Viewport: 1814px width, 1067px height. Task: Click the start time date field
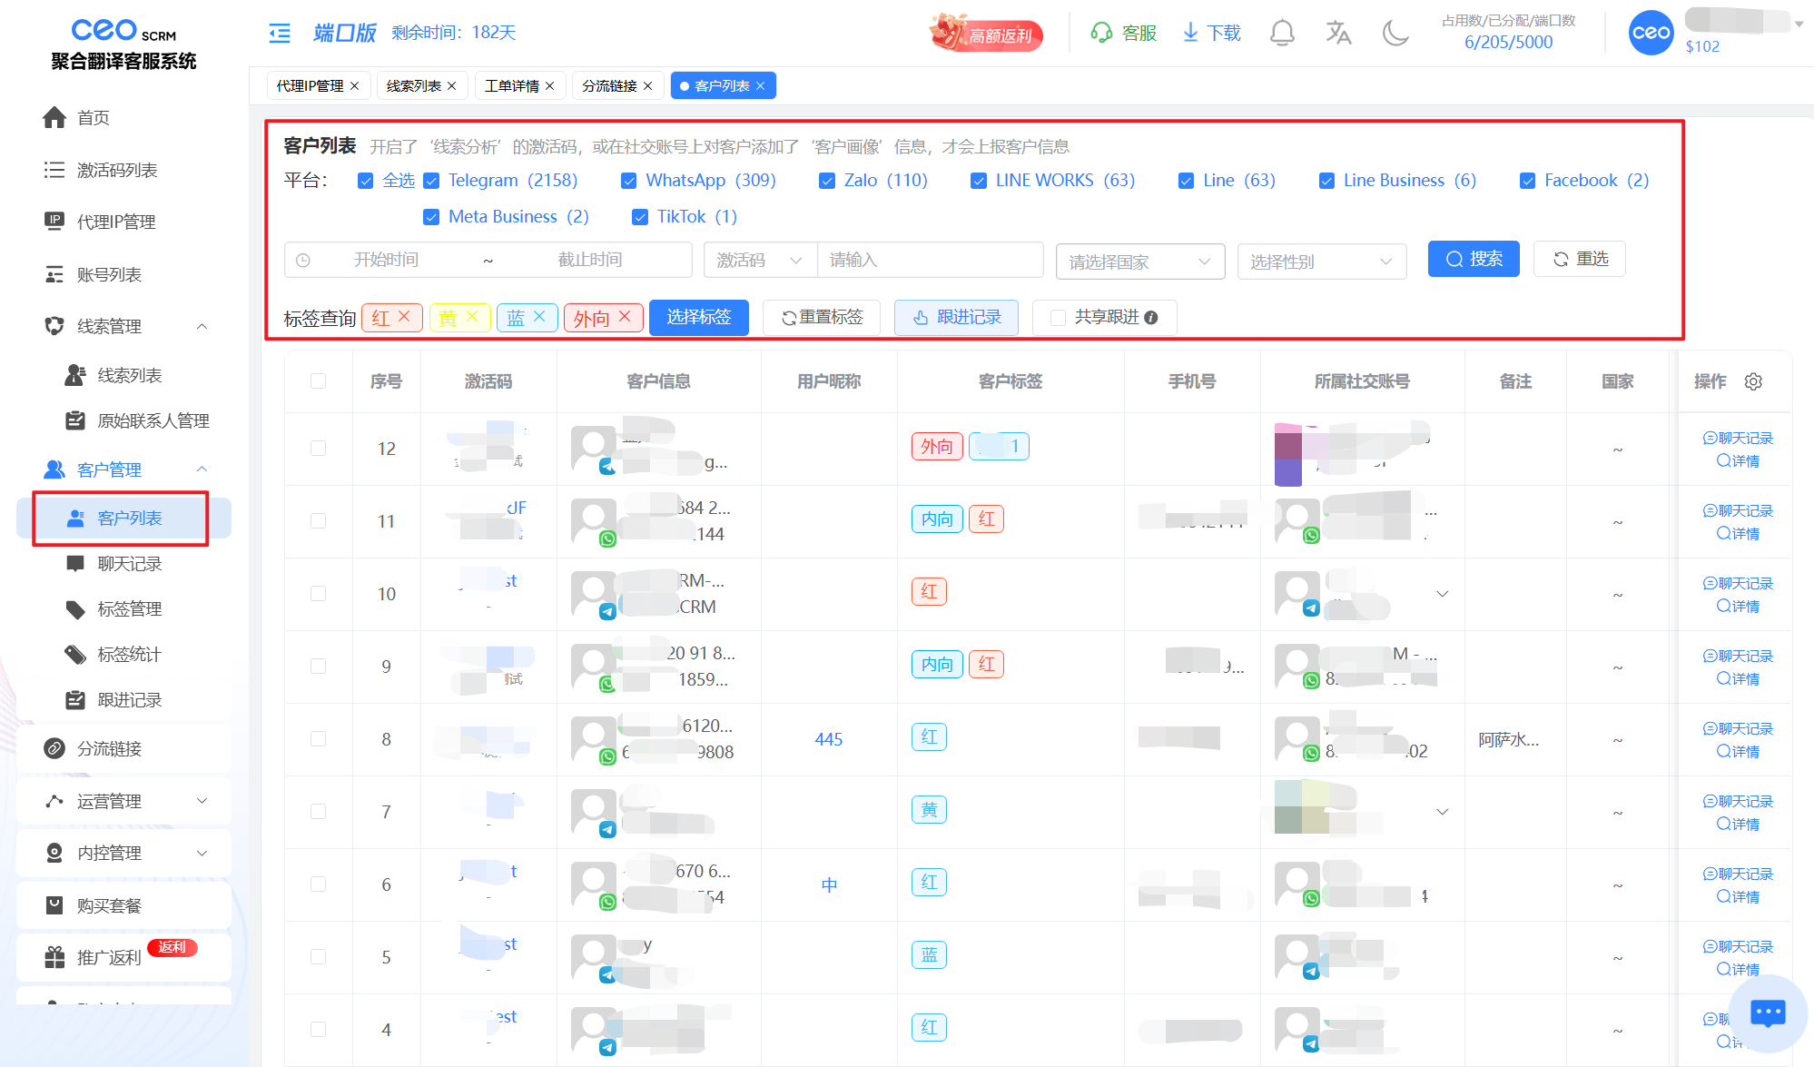pyautogui.click(x=386, y=260)
